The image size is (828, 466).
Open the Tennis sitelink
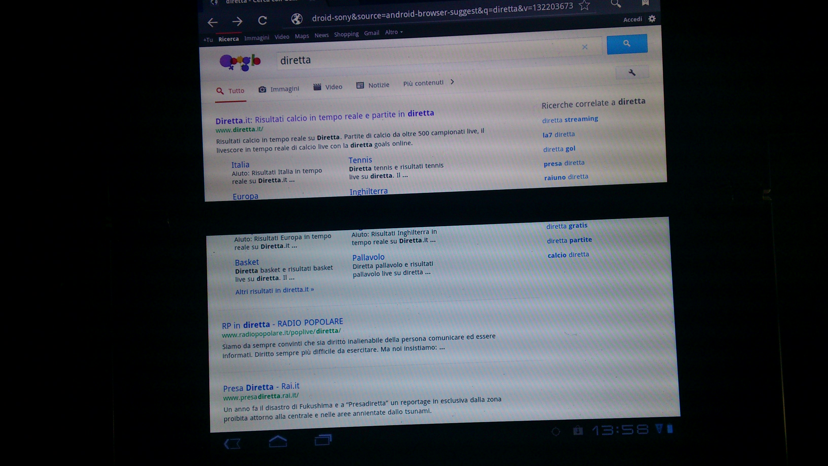tap(360, 160)
